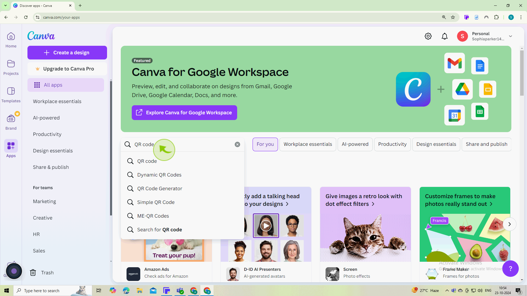Click the Trash icon in sidebar
The image size is (527, 296).
pos(33,272)
